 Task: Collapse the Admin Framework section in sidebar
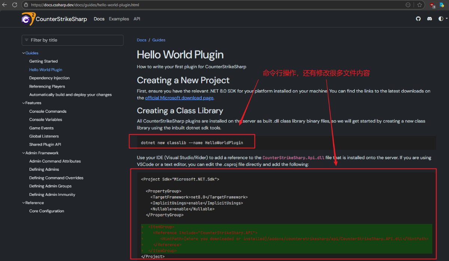tap(24, 153)
